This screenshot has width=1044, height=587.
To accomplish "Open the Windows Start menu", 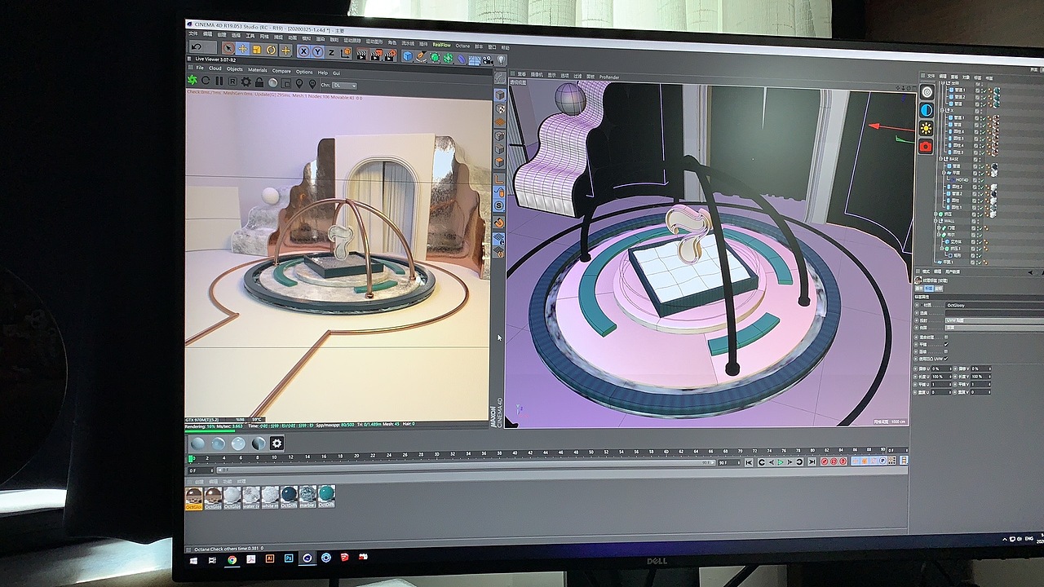I will (x=195, y=560).
